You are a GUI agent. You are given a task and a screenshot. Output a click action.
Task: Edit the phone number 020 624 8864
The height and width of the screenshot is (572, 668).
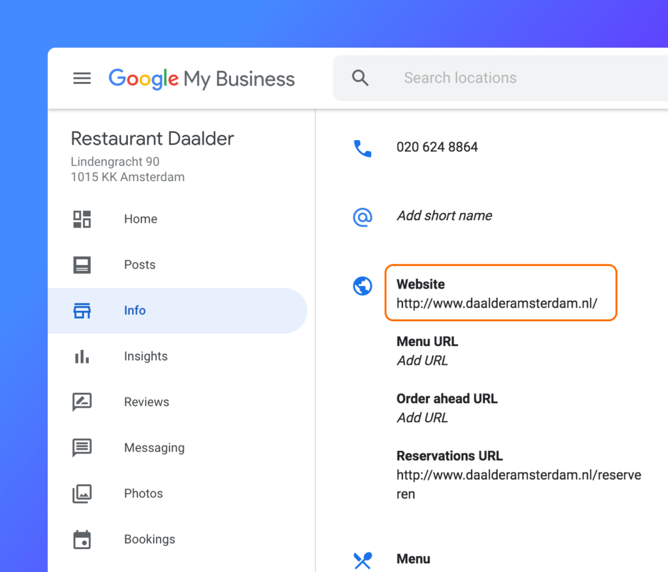pos(437,147)
